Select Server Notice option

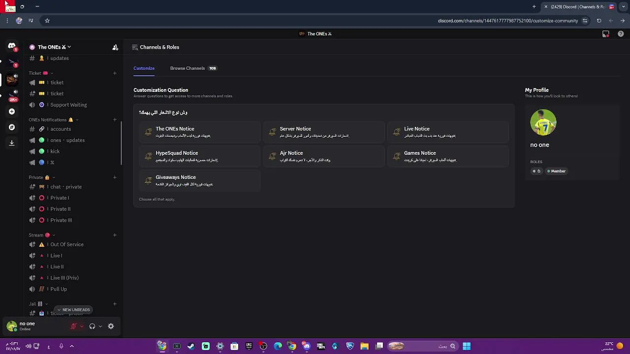tap(324, 132)
